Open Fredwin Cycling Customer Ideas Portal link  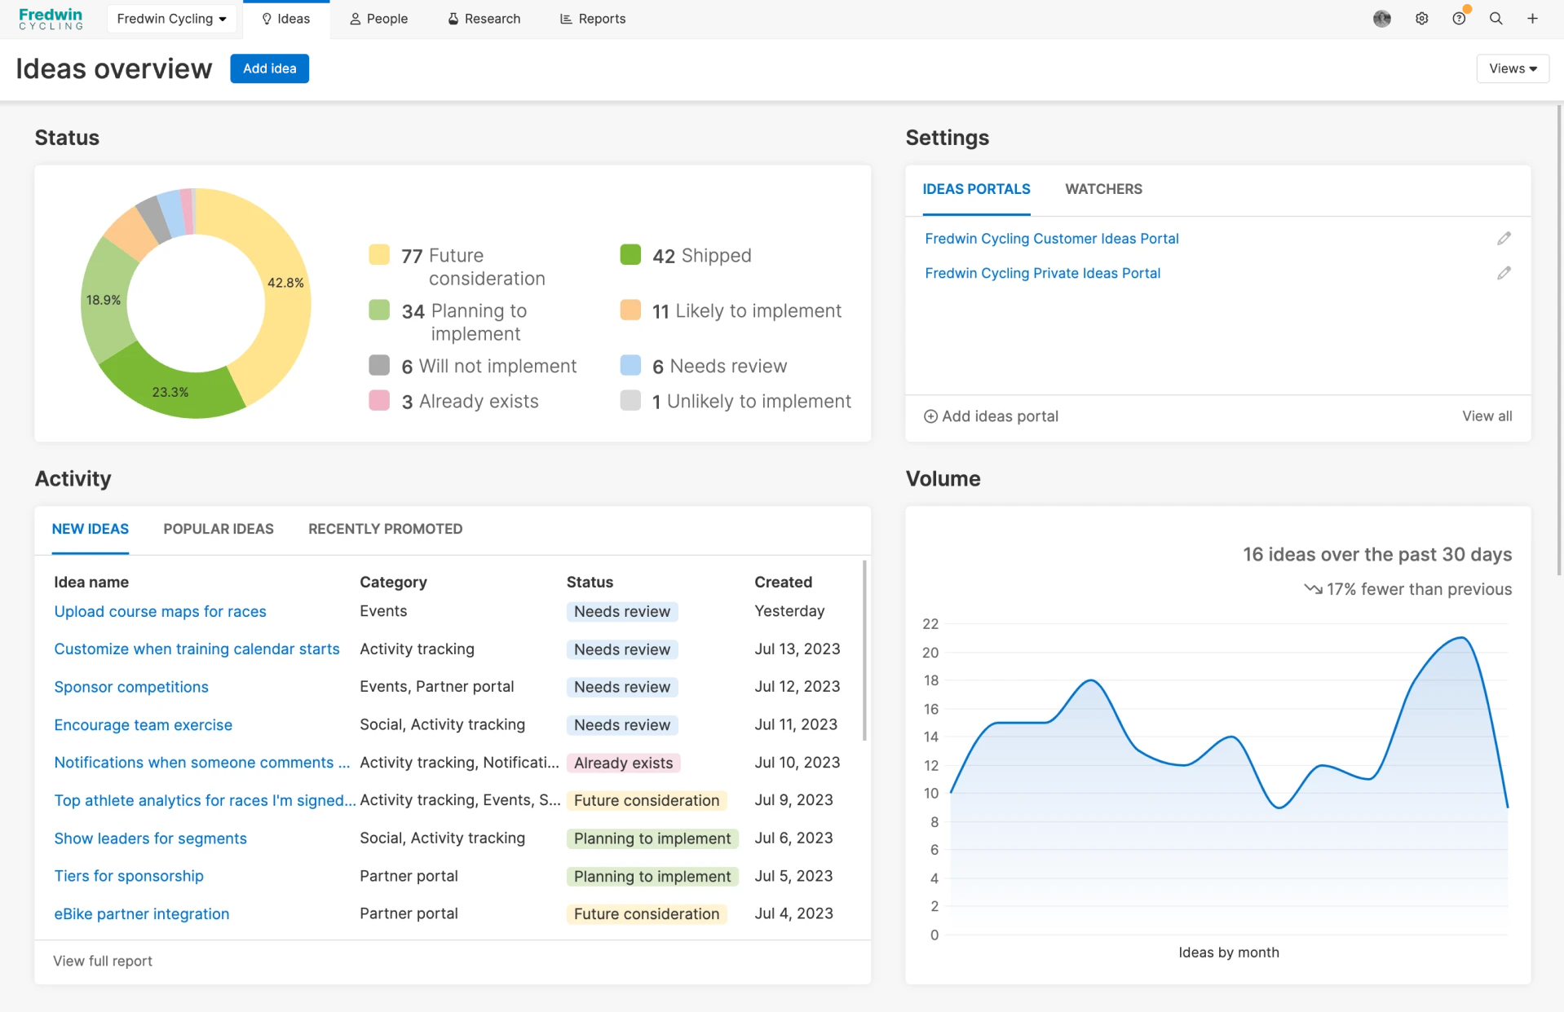pyautogui.click(x=1051, y=239)
